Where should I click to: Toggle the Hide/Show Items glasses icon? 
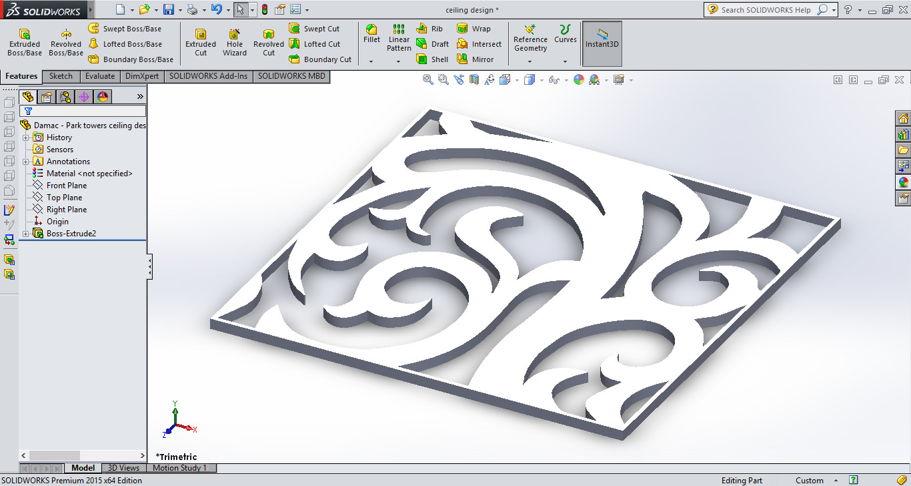tap(553, 79)
